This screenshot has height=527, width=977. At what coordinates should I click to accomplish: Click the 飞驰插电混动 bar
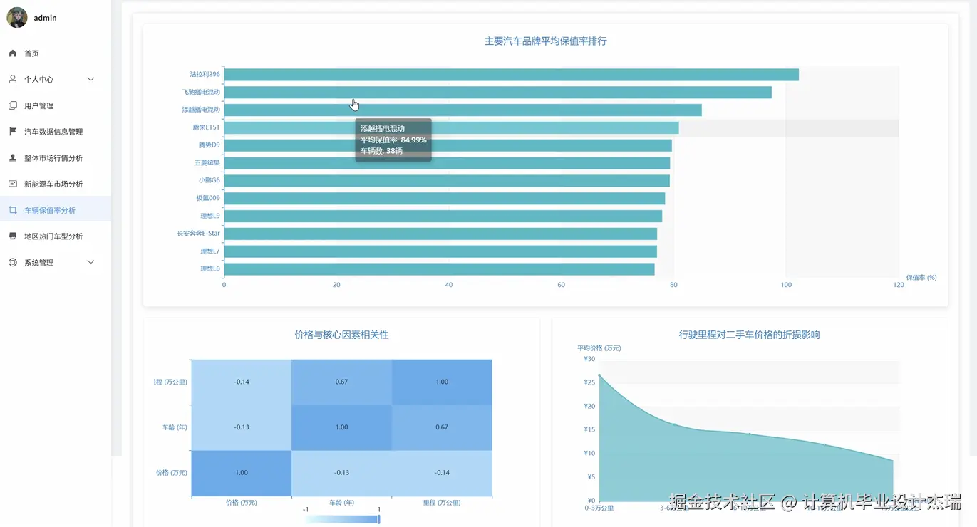497,93
